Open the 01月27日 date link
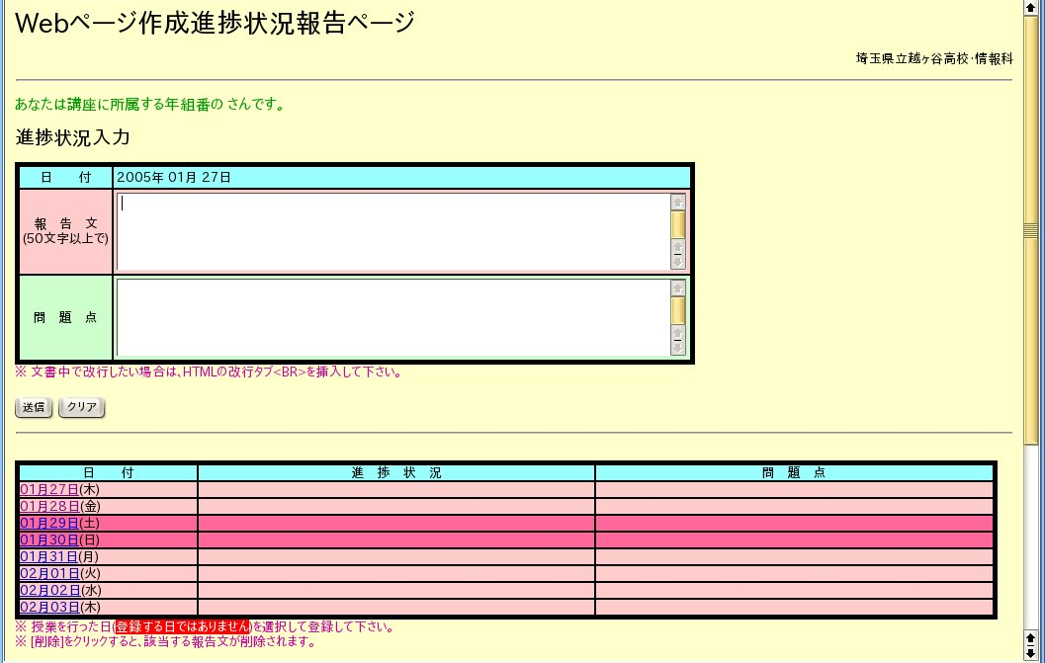 [x=49, y=489]
